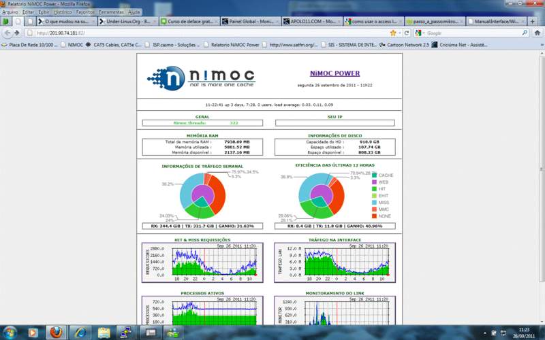The height and width of the screenshot is (340, 545).
Task: Open the Ferramentas menu
Action: (111, 12)
